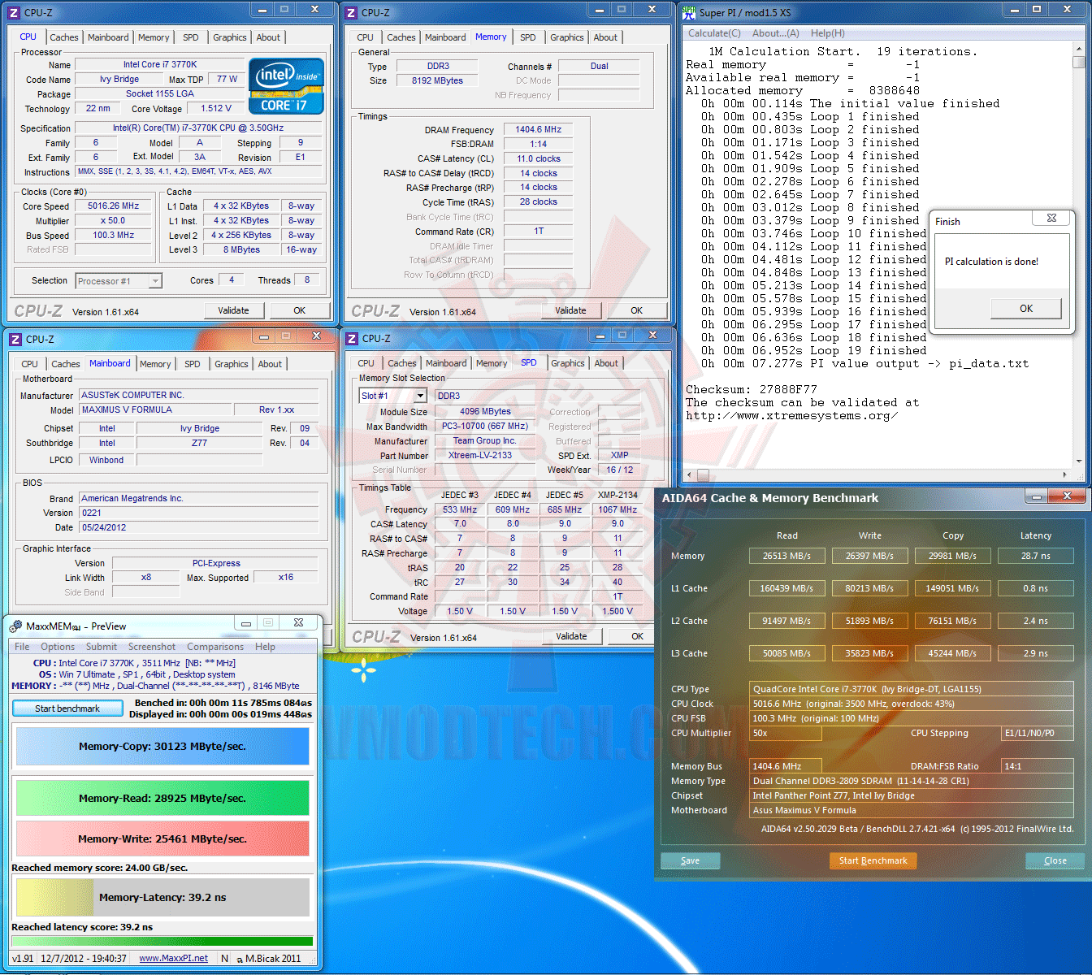This screenshot has width=1092, height=975.
Task: Click the Super PI vertical scrollbar thumb
Action: (1078, 62)
